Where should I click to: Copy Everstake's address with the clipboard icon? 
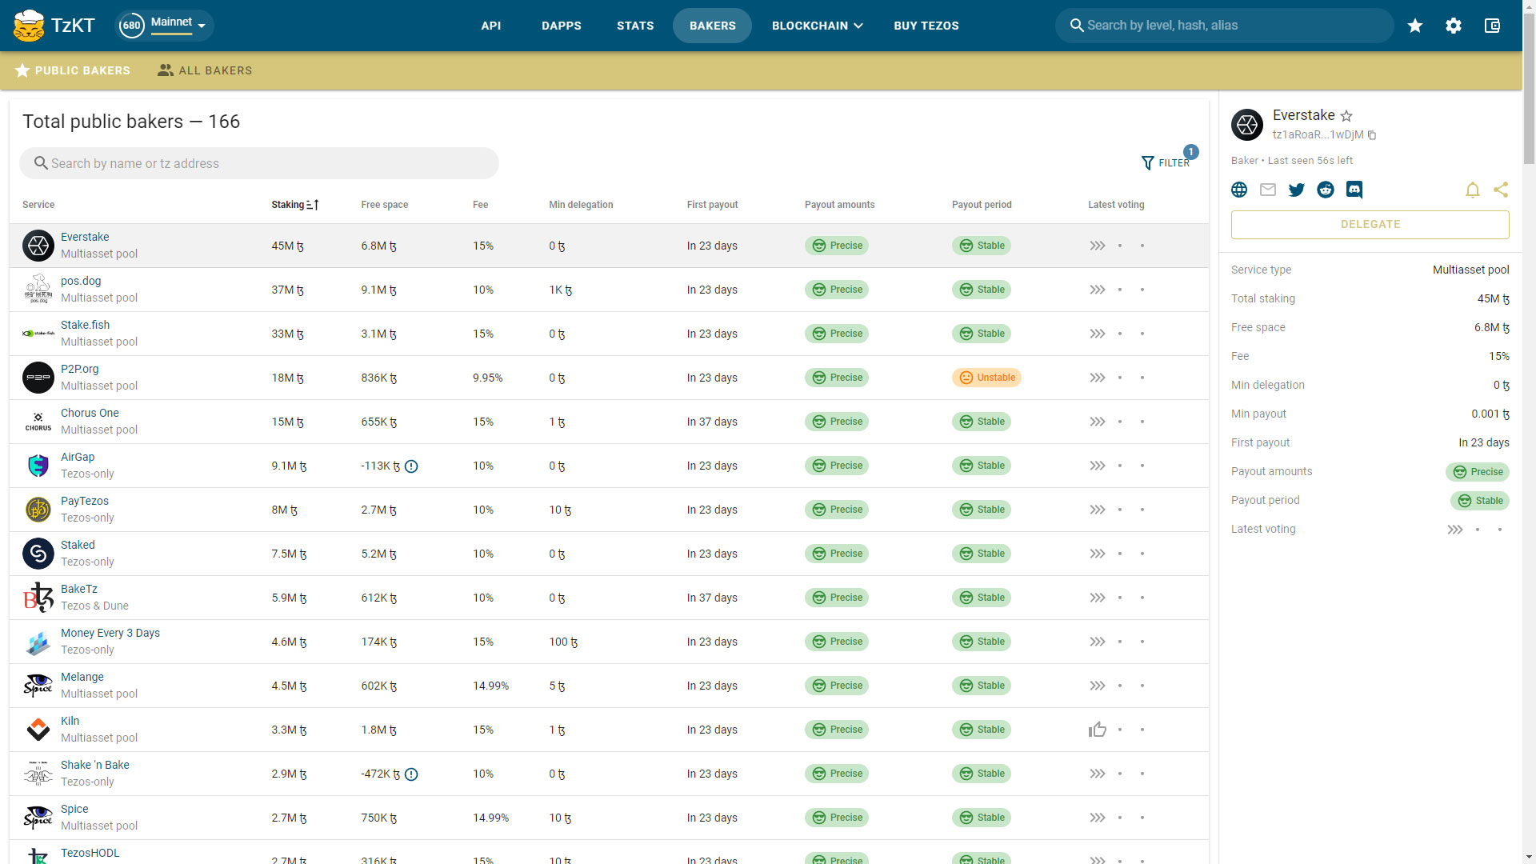click(x=1372, y=135)
